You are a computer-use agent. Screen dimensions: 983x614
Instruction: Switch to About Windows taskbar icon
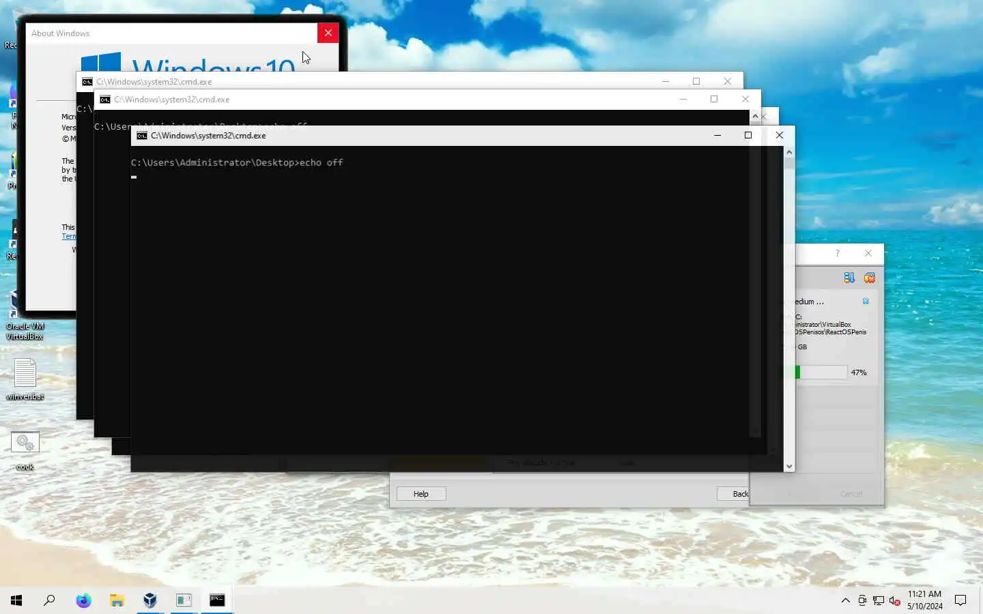184,600
